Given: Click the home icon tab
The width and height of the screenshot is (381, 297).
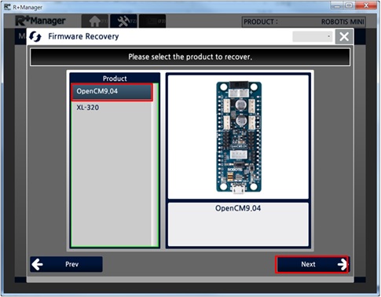Looking at the screenshot, I should (95, 21).
